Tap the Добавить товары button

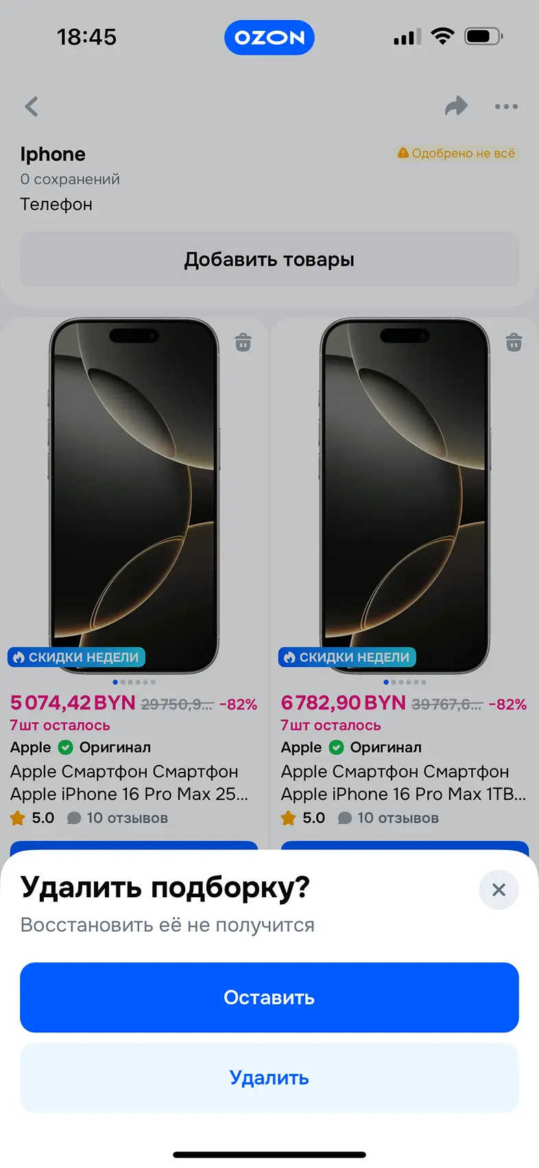click(269, 259)
